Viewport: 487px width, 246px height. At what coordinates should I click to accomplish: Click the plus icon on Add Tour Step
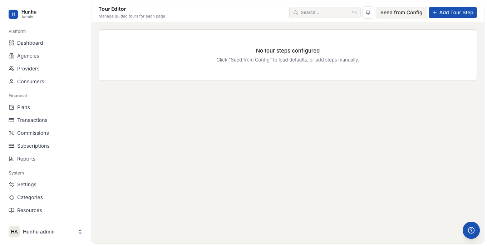435,13
